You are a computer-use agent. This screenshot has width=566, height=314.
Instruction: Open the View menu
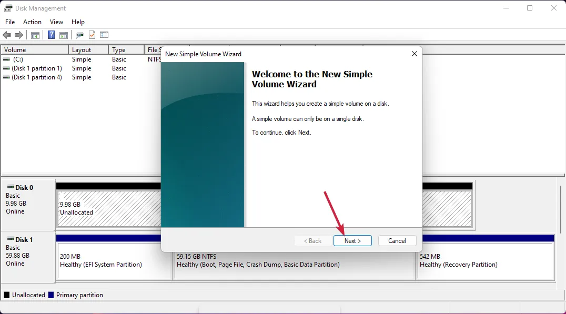pyautogui.click(x=56, y=22)
